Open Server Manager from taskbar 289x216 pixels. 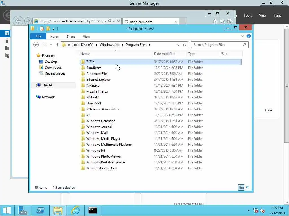point(23,210)
